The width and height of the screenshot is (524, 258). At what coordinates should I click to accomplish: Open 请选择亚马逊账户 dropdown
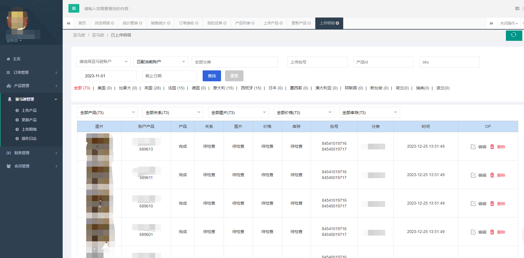pyautogui.click(x=103, y=61)
